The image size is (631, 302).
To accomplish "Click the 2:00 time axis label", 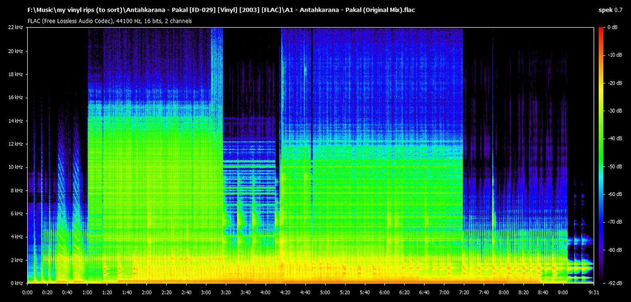I will click(x=147, y=293).
